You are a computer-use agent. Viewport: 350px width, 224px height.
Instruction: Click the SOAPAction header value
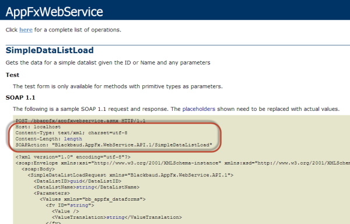[x=132, y=145]
